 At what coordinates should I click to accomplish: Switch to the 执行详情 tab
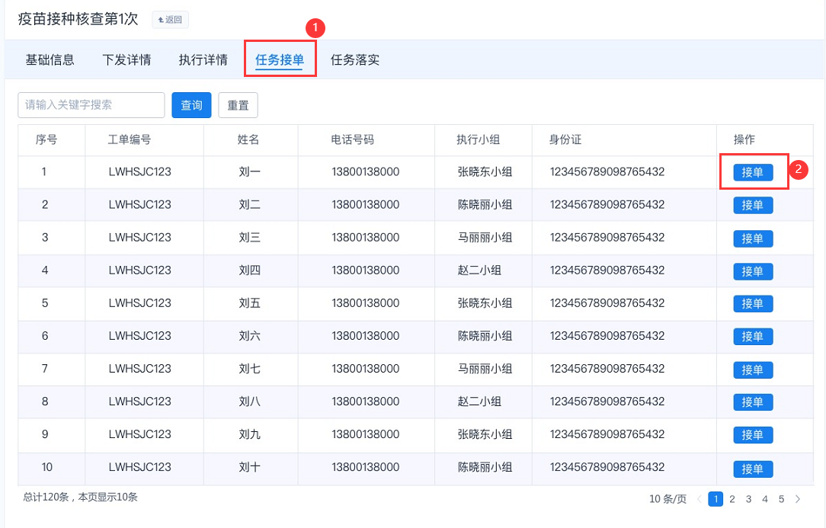pyautogui.click(x=203, y=60)
